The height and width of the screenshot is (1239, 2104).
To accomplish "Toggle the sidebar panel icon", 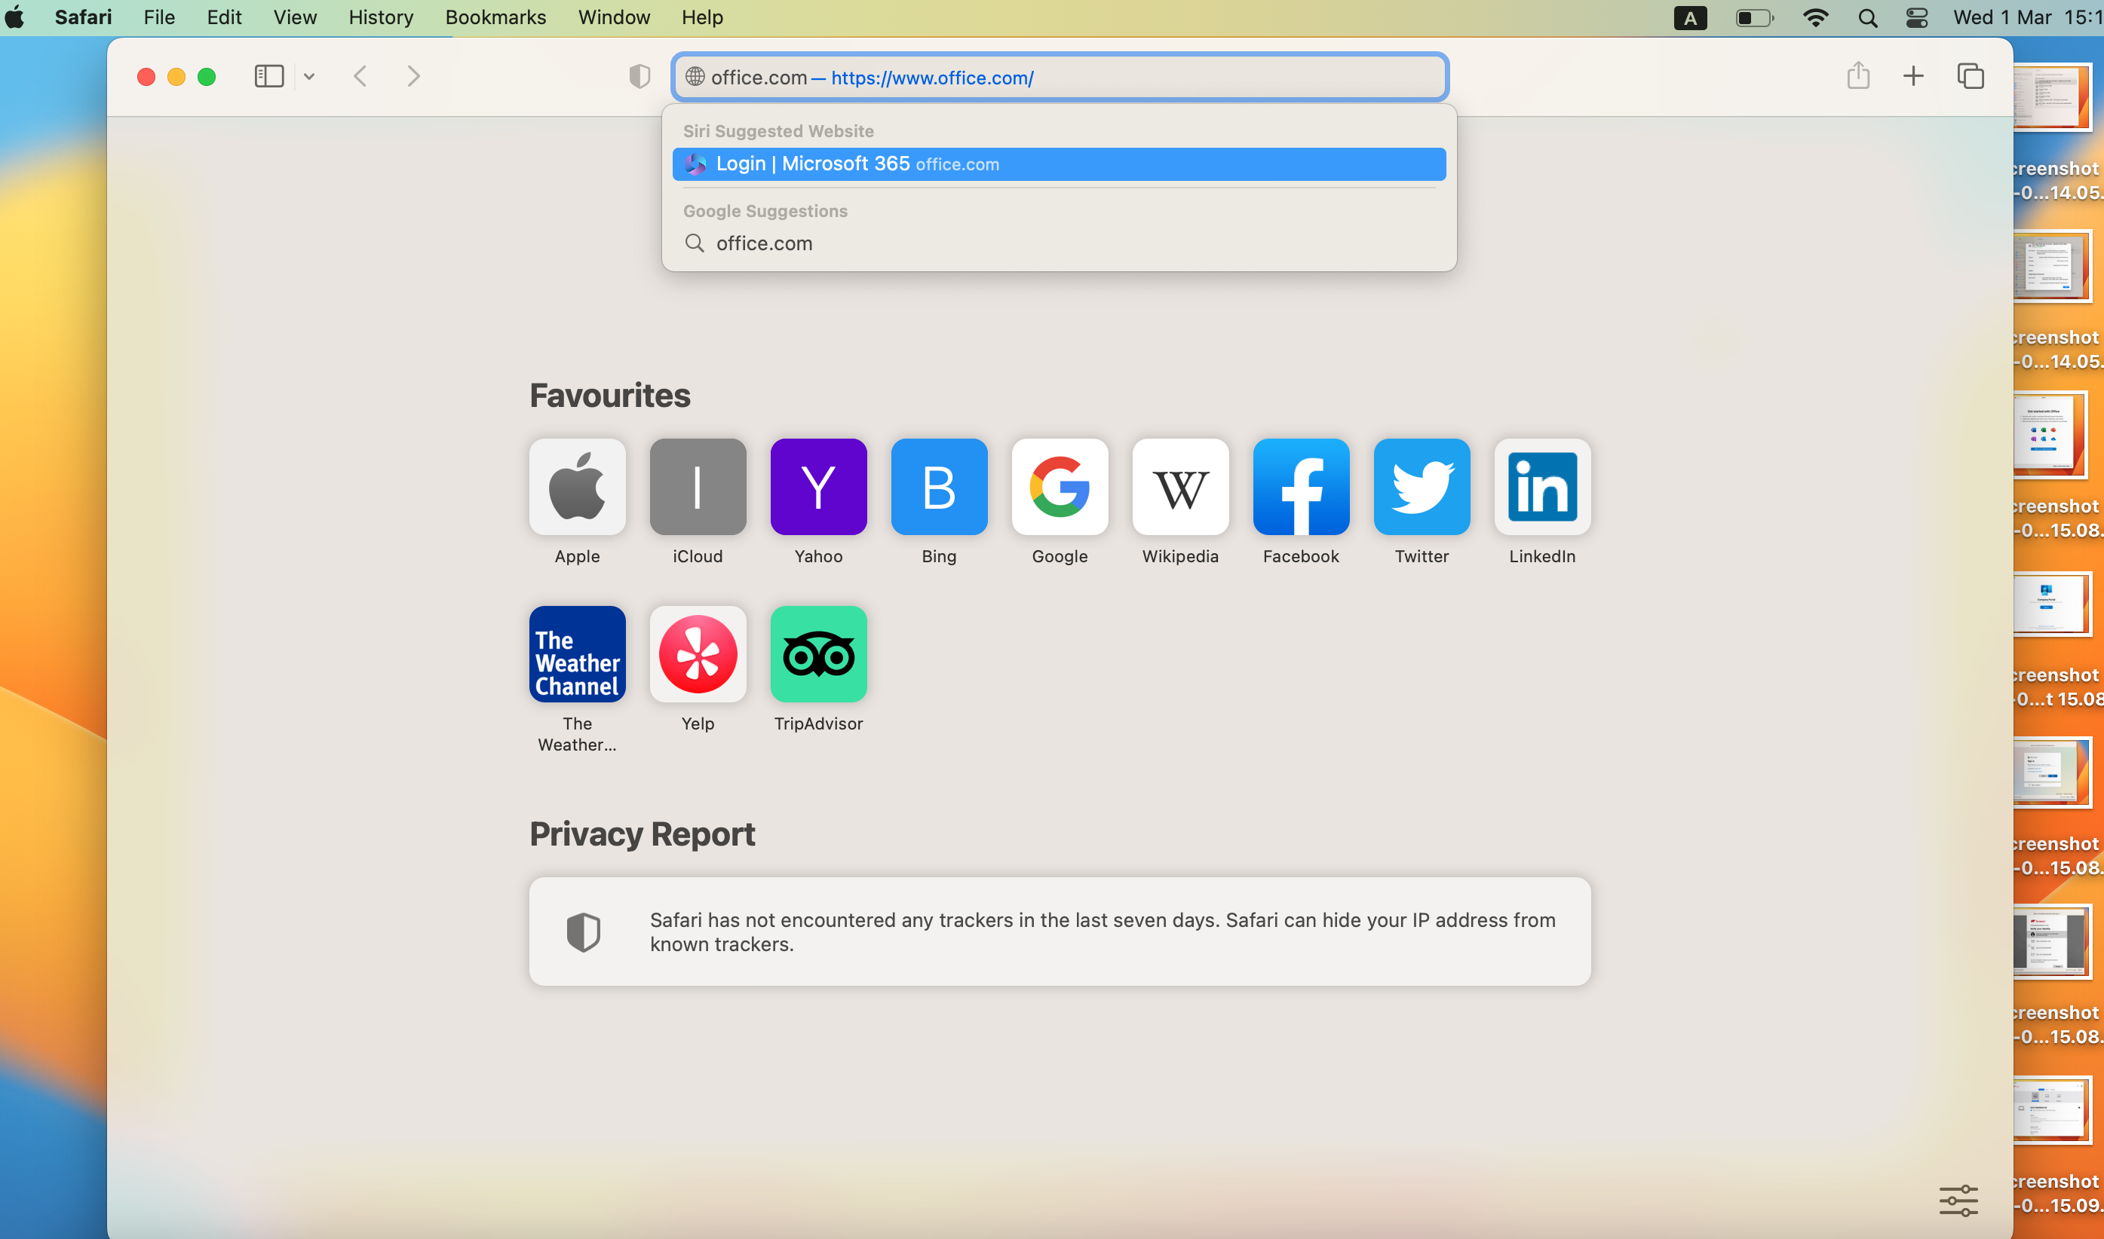I will pos(269,77).
